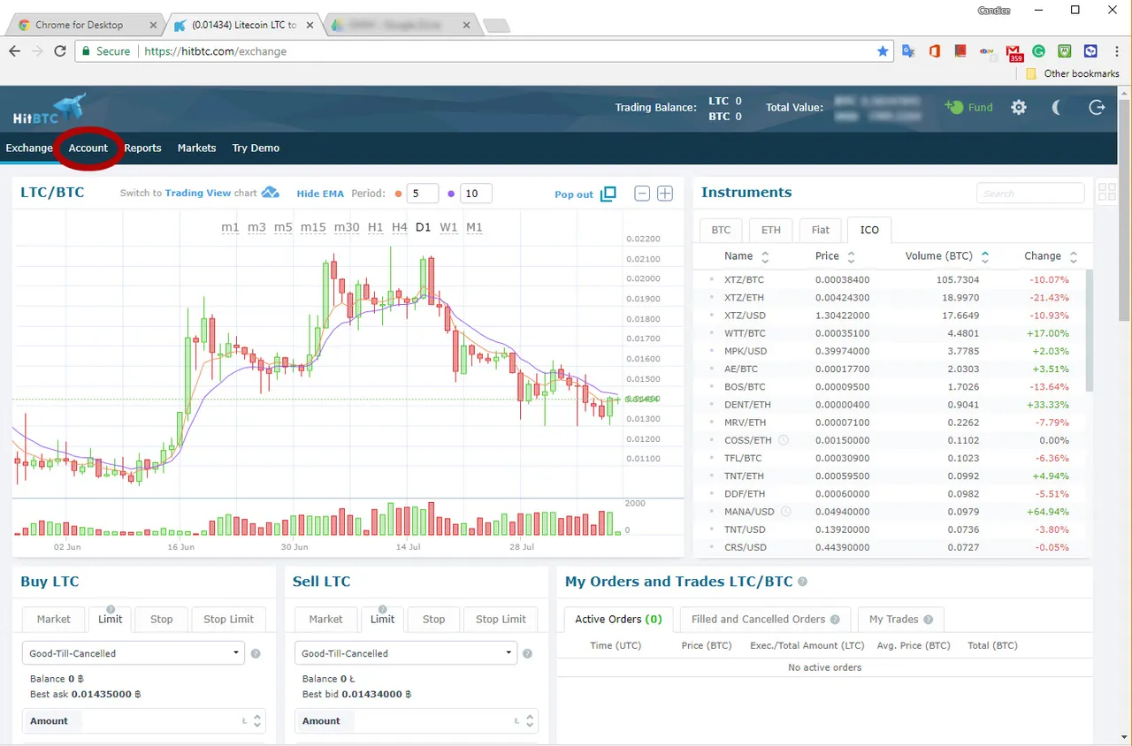1132x746 pixels.
Task: Click the eBay extension icon
Action: click(986, 51)
